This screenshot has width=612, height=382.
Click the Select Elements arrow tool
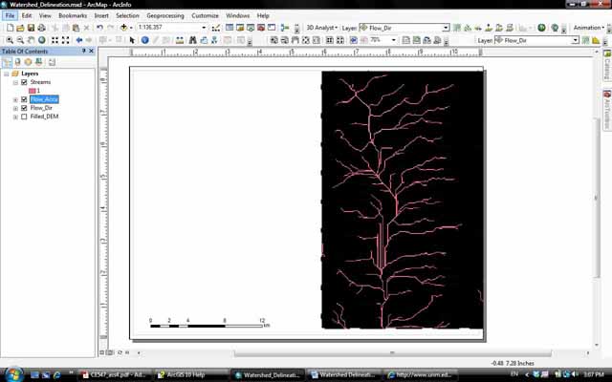(x=133, y=40)
